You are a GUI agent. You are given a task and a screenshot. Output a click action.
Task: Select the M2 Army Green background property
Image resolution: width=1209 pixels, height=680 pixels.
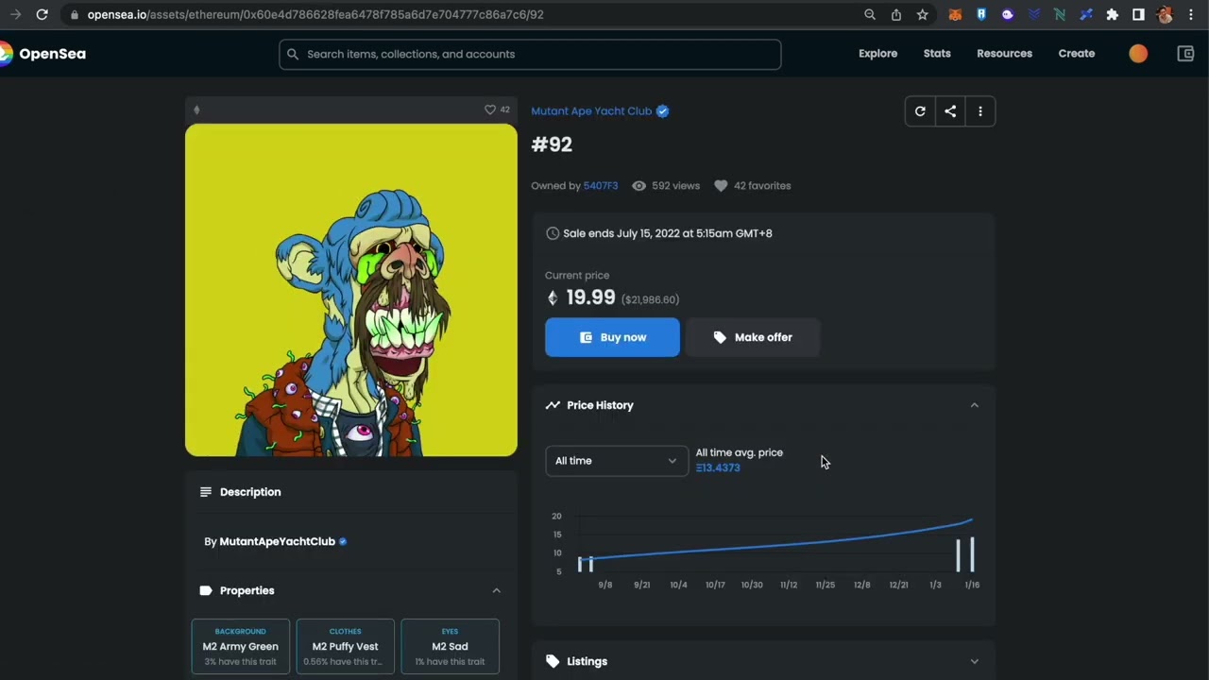[240, 647]
